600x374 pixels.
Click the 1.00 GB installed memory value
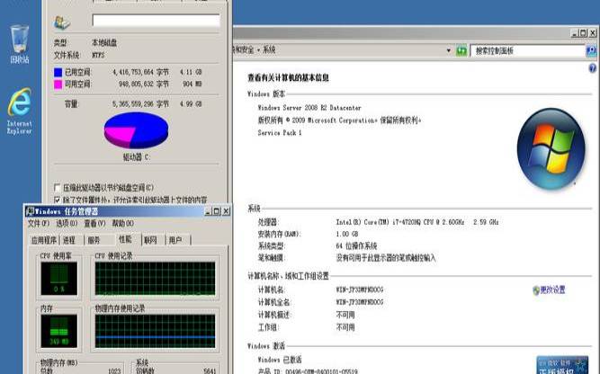347,234
